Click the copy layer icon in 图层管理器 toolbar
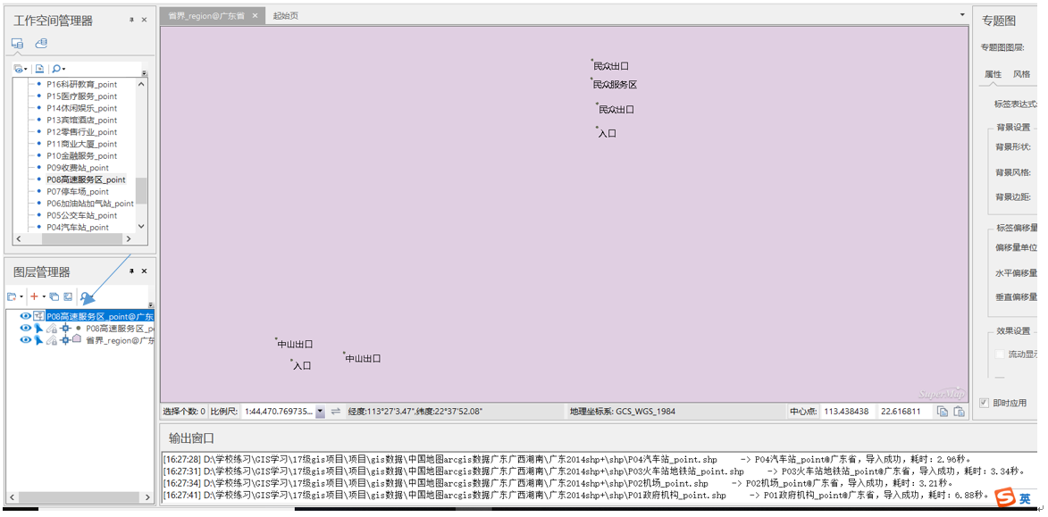1048x517 pixels. [x=54, y=296]
